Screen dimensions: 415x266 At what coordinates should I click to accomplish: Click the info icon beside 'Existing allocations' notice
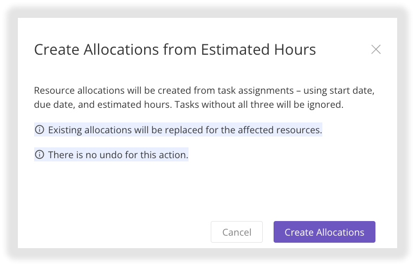click(40, 129)
